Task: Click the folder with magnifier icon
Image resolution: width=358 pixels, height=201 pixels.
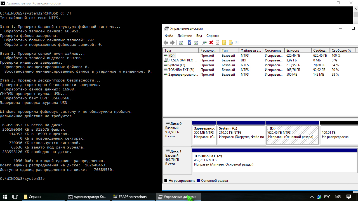Action: point(230,42)
